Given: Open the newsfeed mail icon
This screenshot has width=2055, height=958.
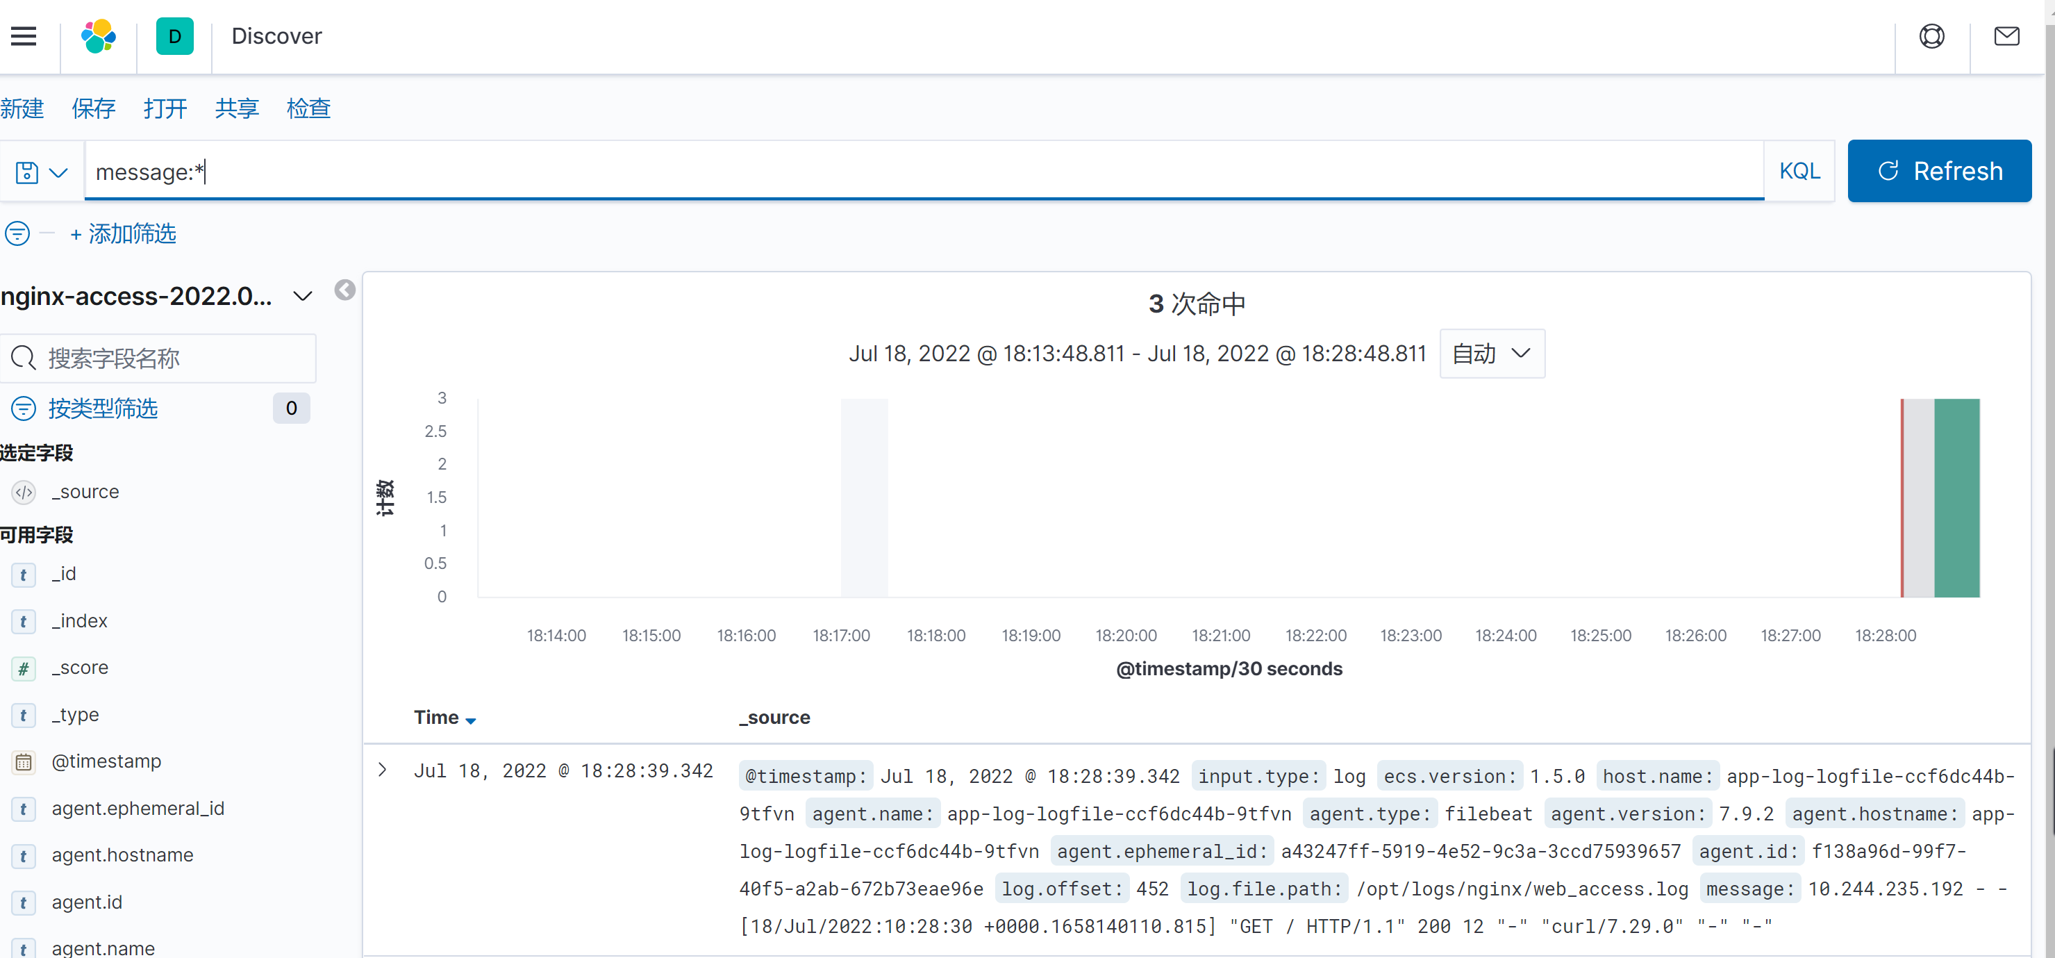Looking at the screenshot, I should tap(2006, 37).
